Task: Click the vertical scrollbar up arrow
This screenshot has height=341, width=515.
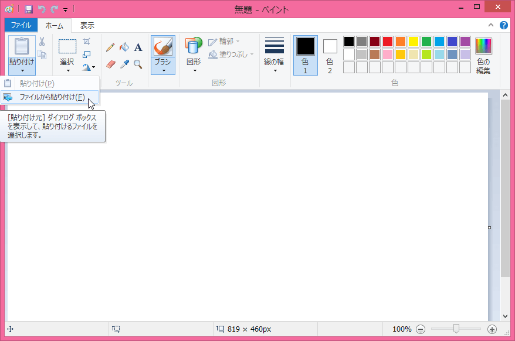Action: pos(506,96)
